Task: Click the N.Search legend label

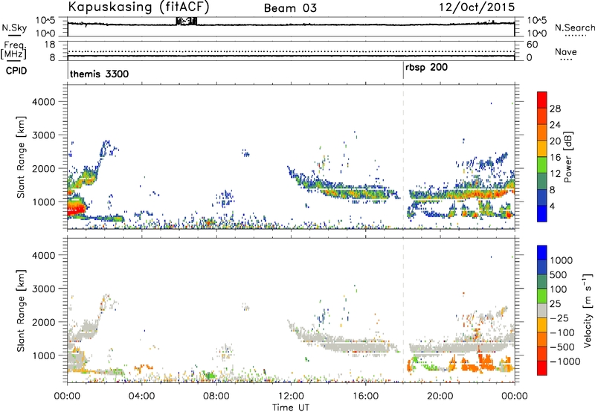Action: pos(574,28)
